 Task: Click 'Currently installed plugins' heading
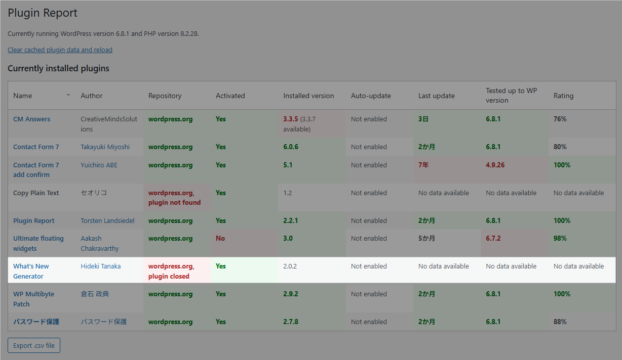[58, 68]
